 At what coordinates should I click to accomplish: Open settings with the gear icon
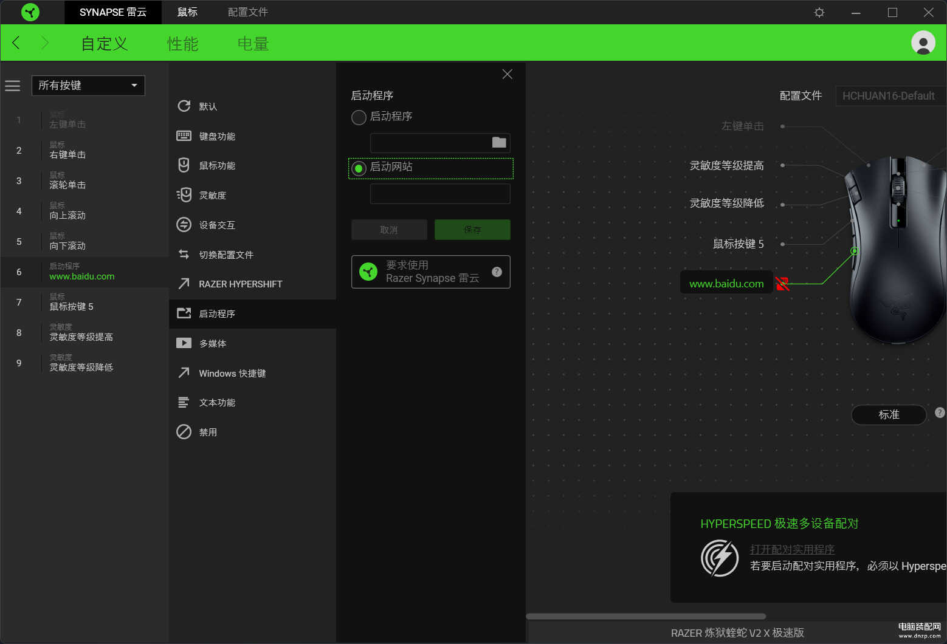click(x=819, y=12)
